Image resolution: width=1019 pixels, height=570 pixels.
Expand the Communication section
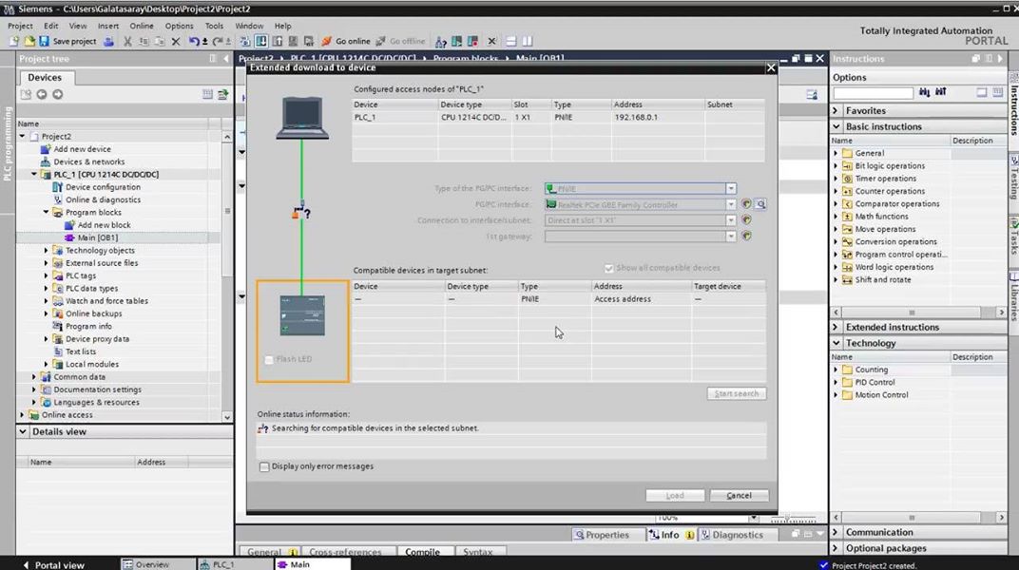point(836,532)
